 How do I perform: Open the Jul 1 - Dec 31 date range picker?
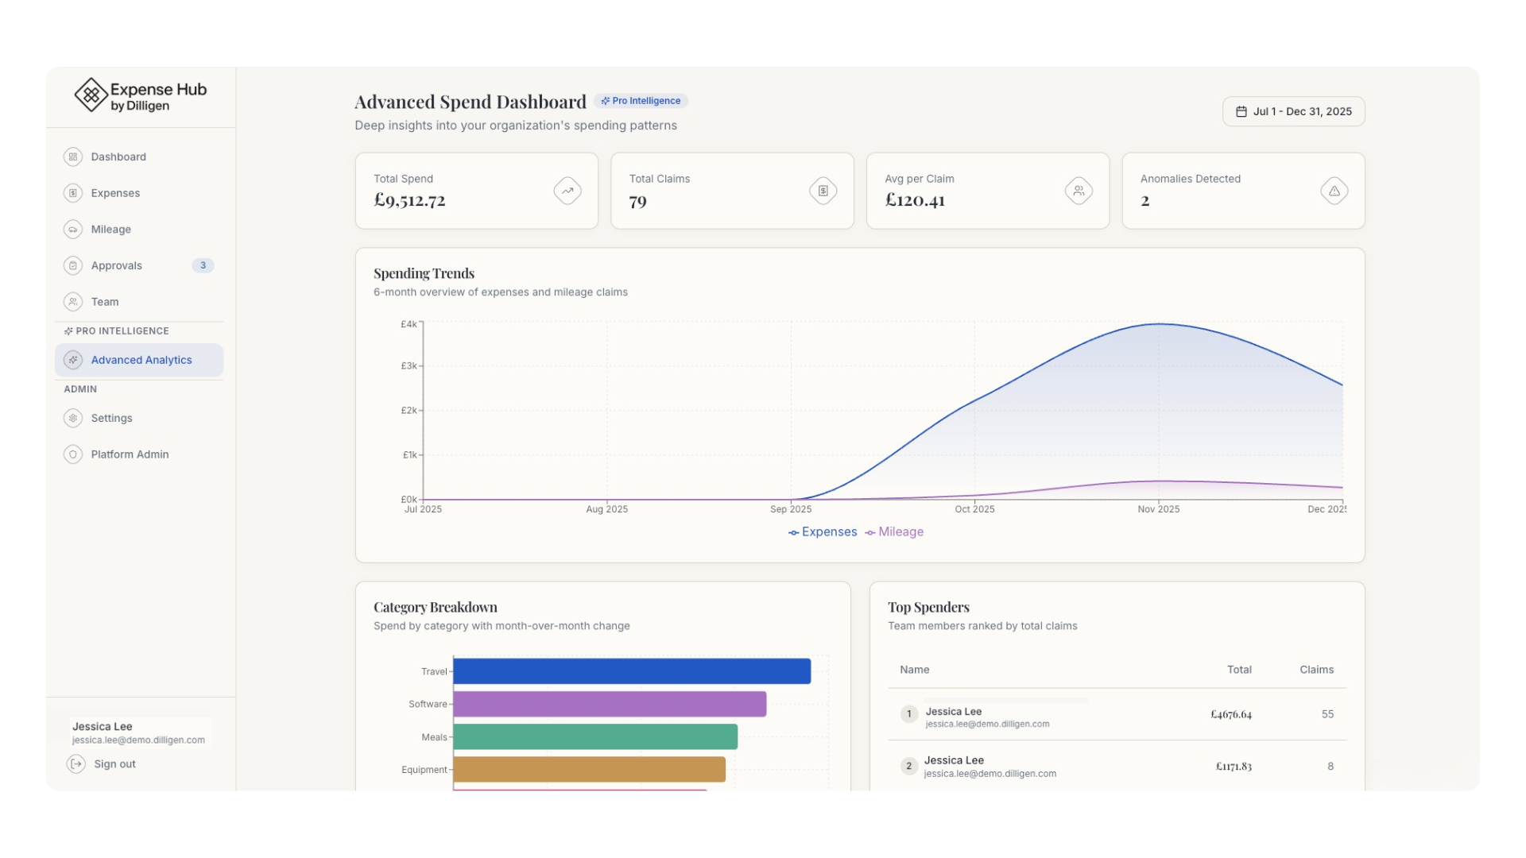1293,111
